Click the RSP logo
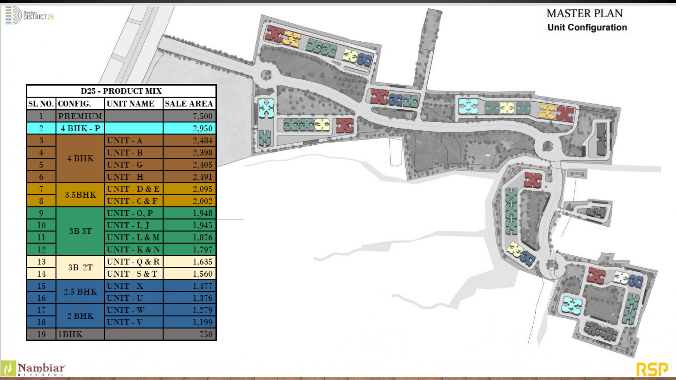676x380 pixels. coord(652,369)
